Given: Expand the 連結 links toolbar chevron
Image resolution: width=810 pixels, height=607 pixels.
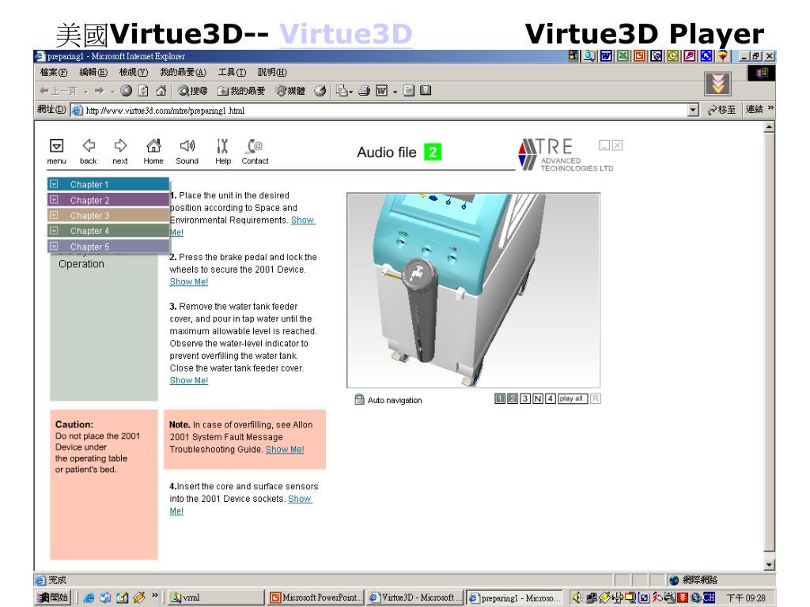Looking at the screenshot, I should coord(770,108).
